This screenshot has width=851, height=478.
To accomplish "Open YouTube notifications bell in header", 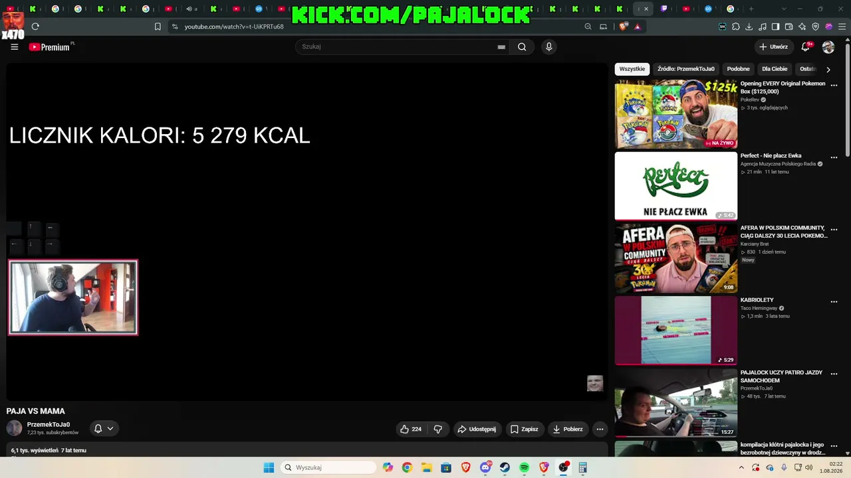I will 806,47.
